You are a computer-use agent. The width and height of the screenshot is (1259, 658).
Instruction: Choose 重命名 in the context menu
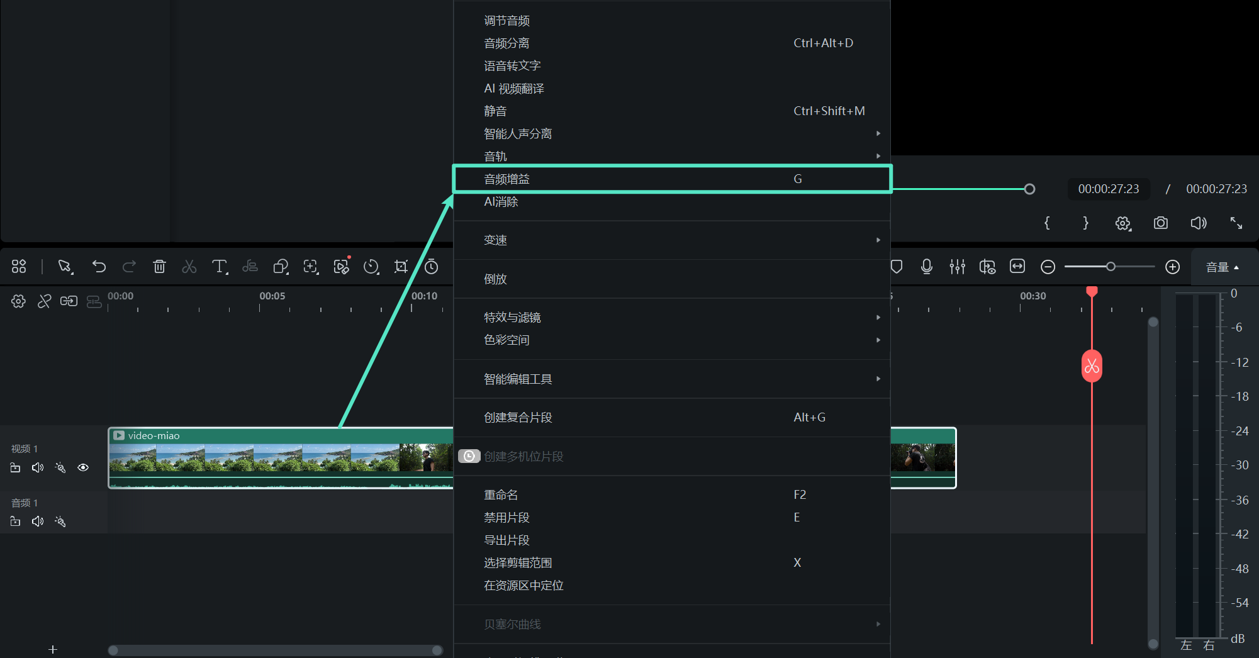[500, 494]
